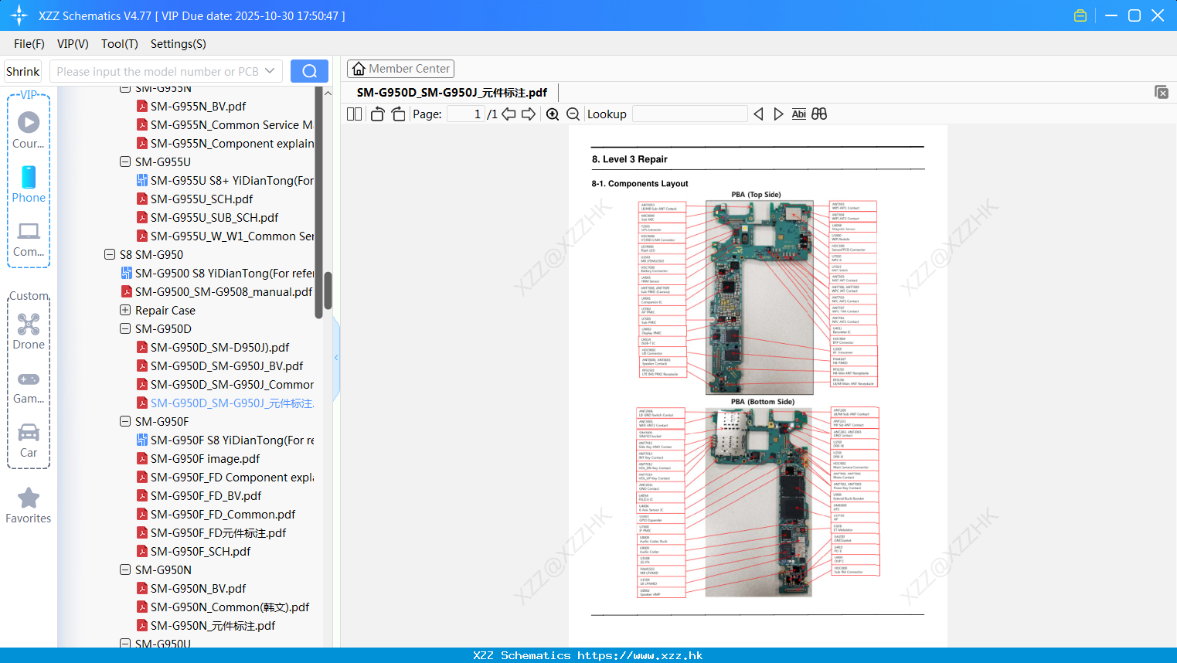Open the model number dropdown
1177x663 pixels.
270,71
